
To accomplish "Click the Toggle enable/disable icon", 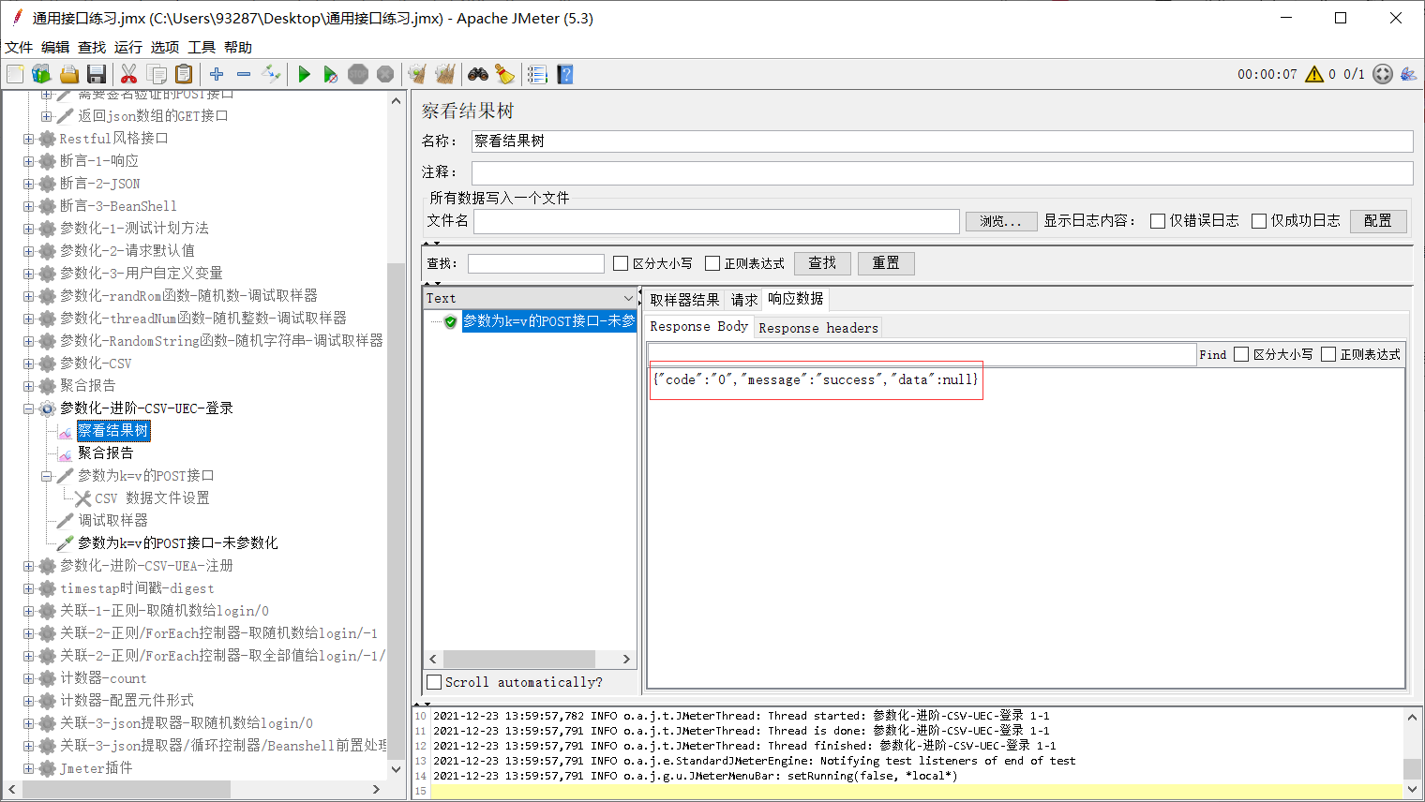I will pyautogui.click(x=271, y=74).
